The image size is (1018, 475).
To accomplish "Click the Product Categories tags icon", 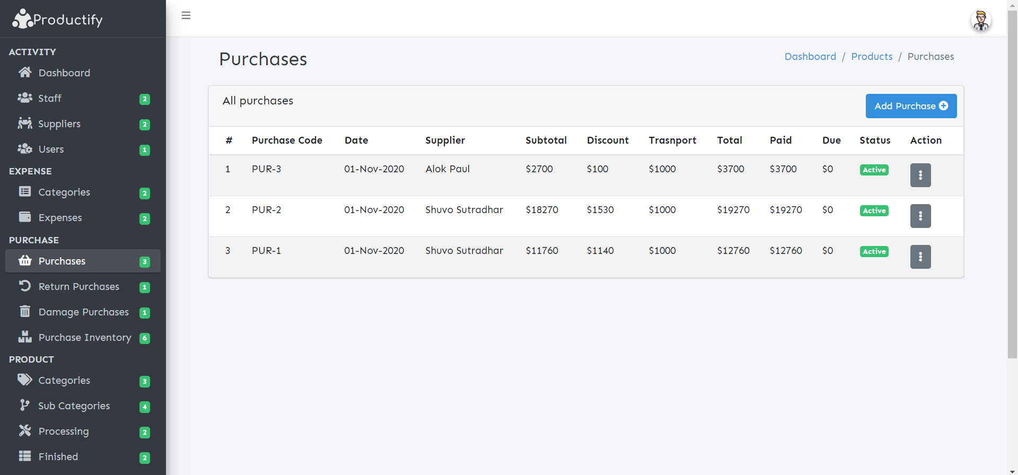I will click(25, 380).
